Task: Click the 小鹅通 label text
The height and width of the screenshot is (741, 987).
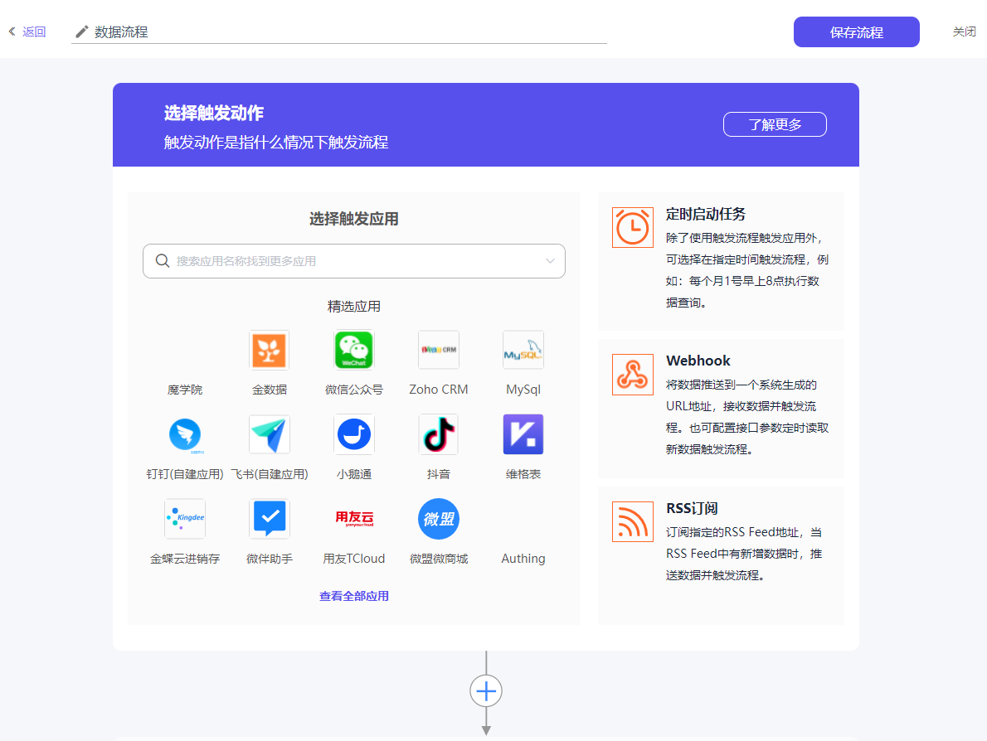Action: (x=354, y=474)
